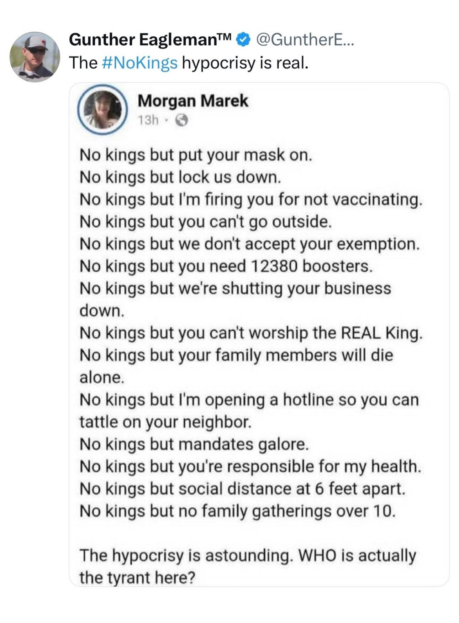
Task: Click the Morgan Marek author name
Action: 192,101
